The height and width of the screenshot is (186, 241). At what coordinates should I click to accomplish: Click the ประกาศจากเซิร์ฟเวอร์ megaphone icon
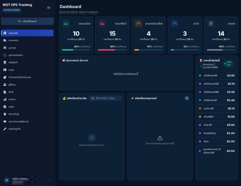click(x=5, y=121)
